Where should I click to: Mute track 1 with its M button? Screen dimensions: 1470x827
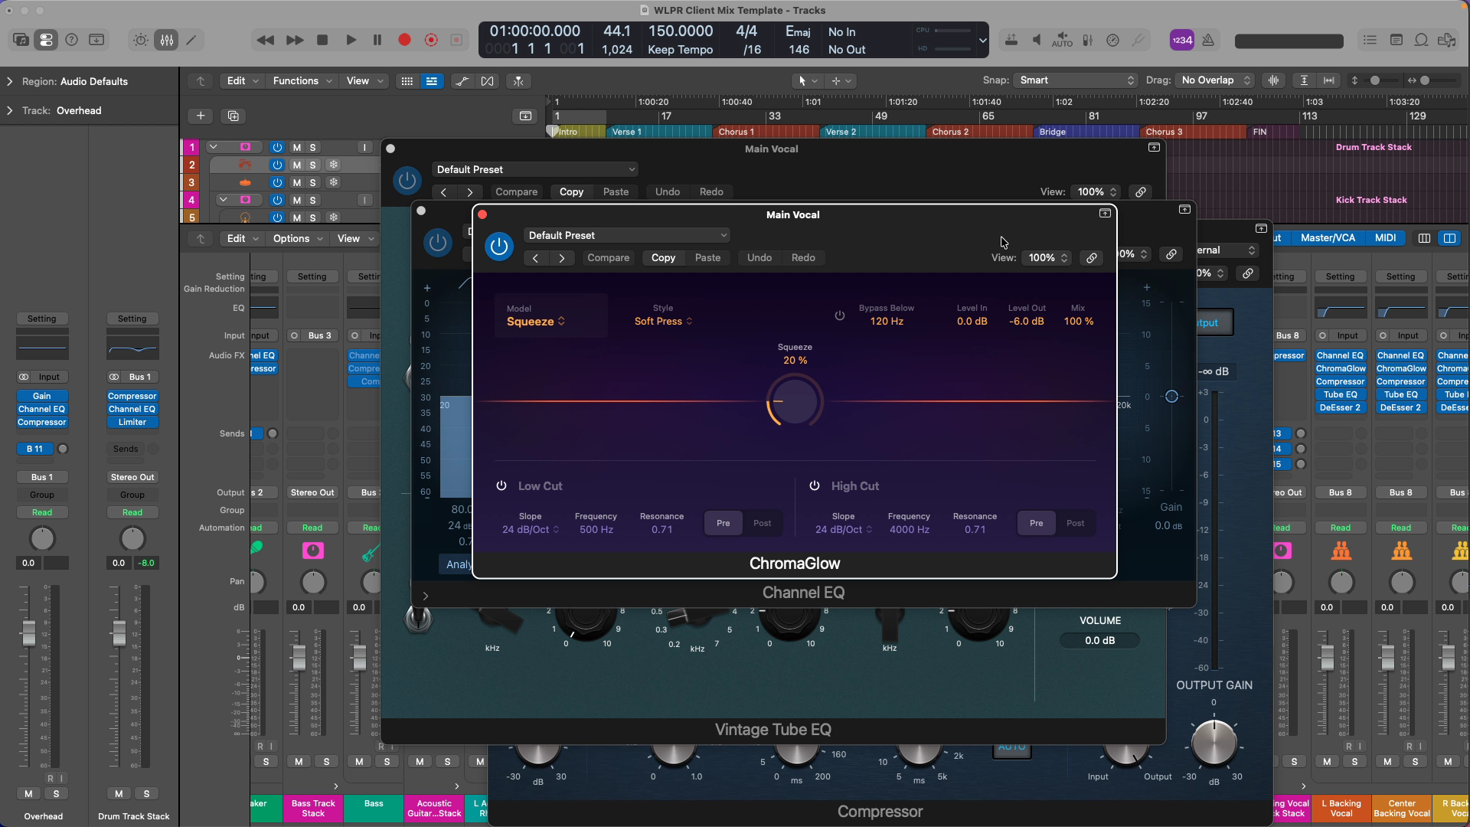click(x=297, y=147)
